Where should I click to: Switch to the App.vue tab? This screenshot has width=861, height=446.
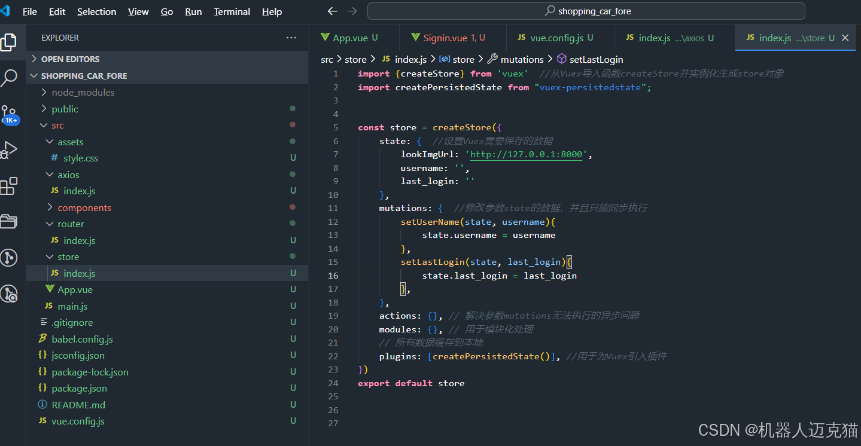pyautogui.click(x=354, y=38)
